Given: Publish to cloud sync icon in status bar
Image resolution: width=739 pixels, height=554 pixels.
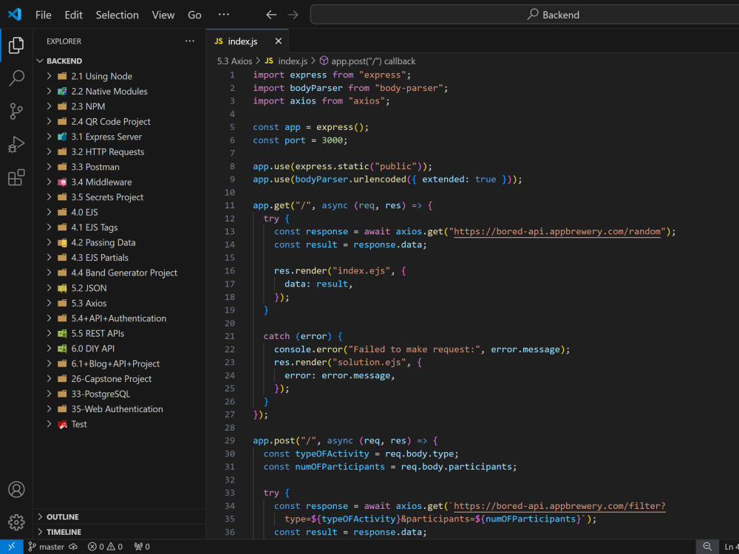Looking at the screenshot, I should (73, 547).
